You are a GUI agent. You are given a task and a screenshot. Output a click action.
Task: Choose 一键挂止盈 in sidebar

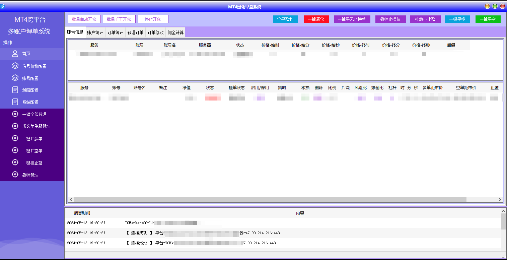coord(32,162)
